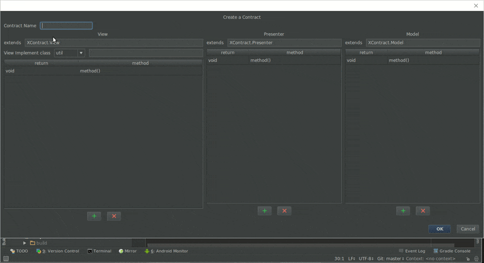Viewport: 484px width, 263px height.
Task: Click the View implement class name field
Action: coord(146,53)
